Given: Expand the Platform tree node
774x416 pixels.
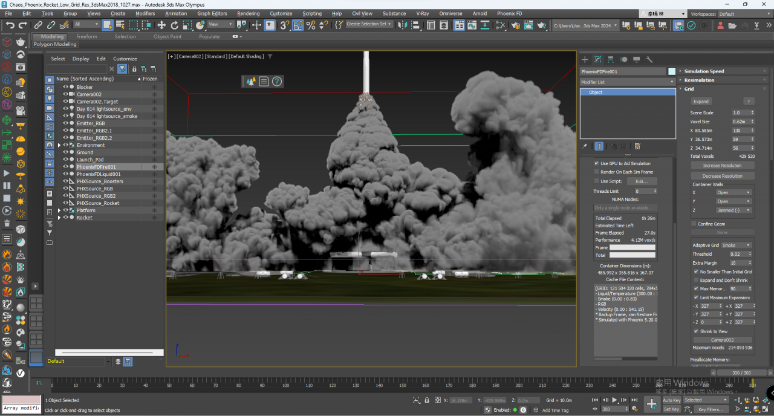Looking at the screenshot, I should 59,210.
